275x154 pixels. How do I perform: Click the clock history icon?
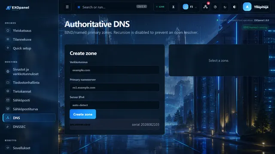[215, 7]
